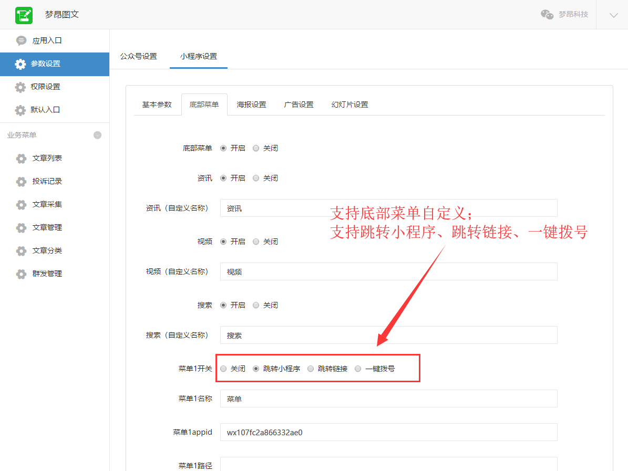
Task: Open the 基本参数 tab
Action: 157,104
